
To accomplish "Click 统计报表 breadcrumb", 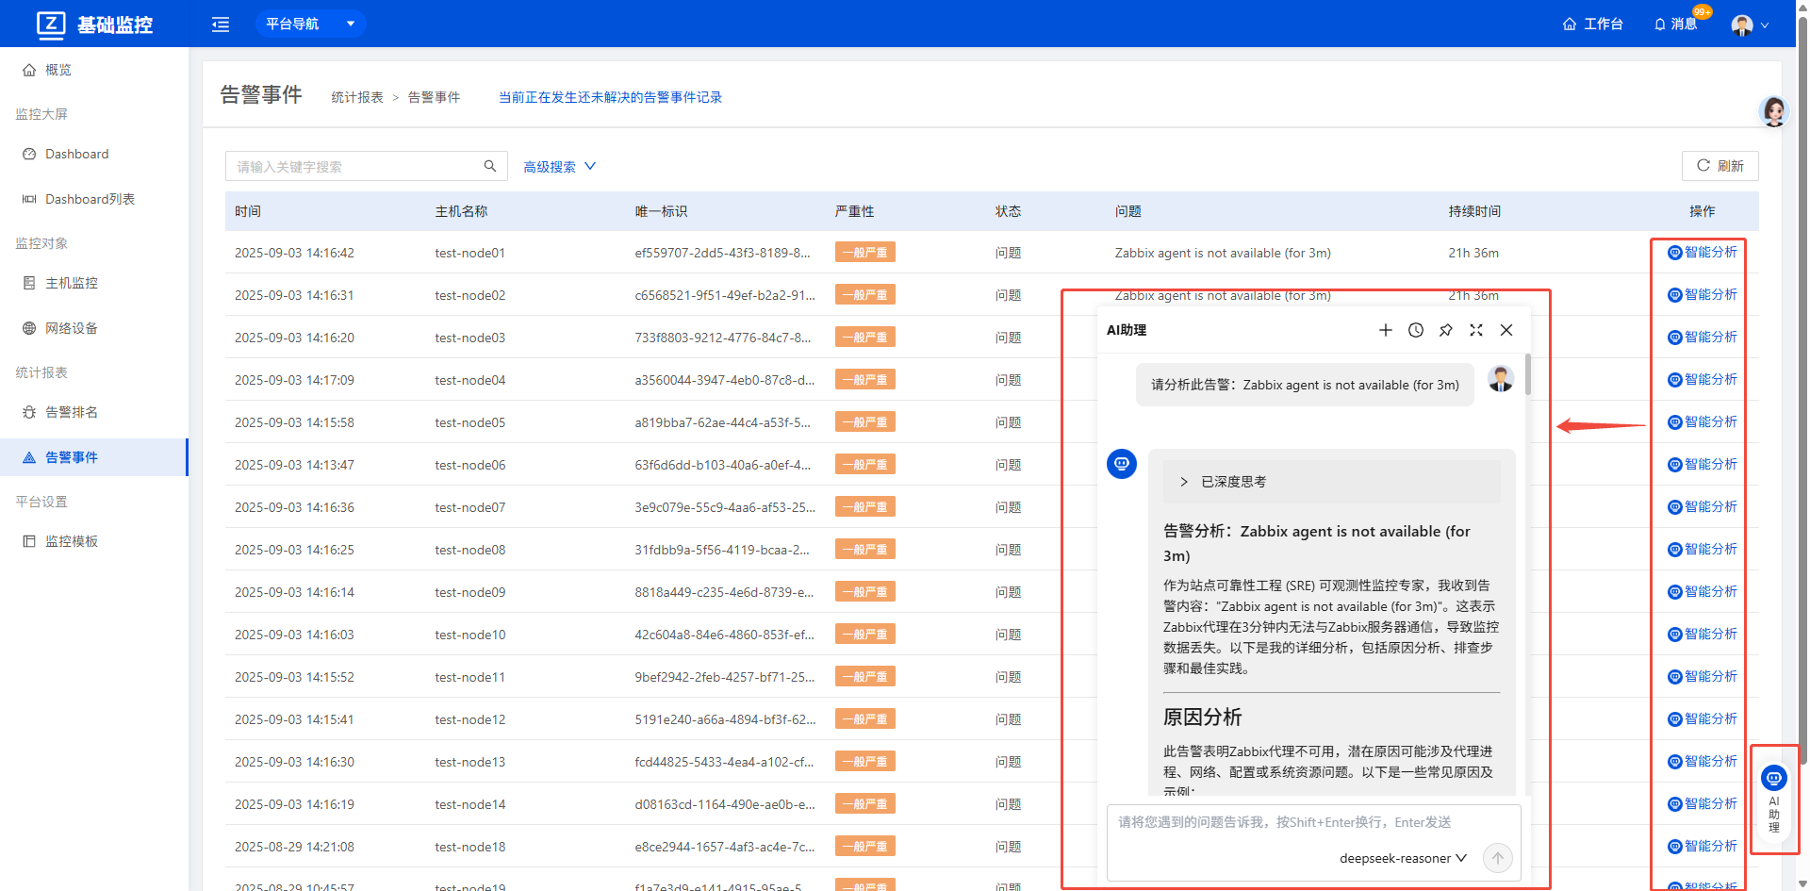I will [357, 97].
